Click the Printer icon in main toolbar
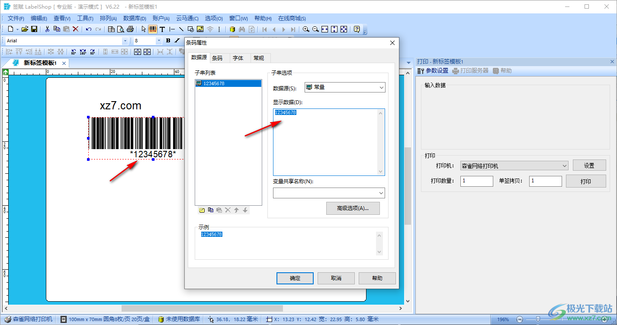This screenshot has width=617, height=325. coord(130,29)
